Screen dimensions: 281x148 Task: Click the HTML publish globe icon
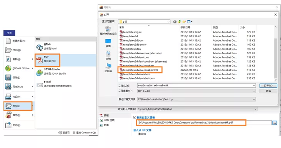click(x=40, y=47)
